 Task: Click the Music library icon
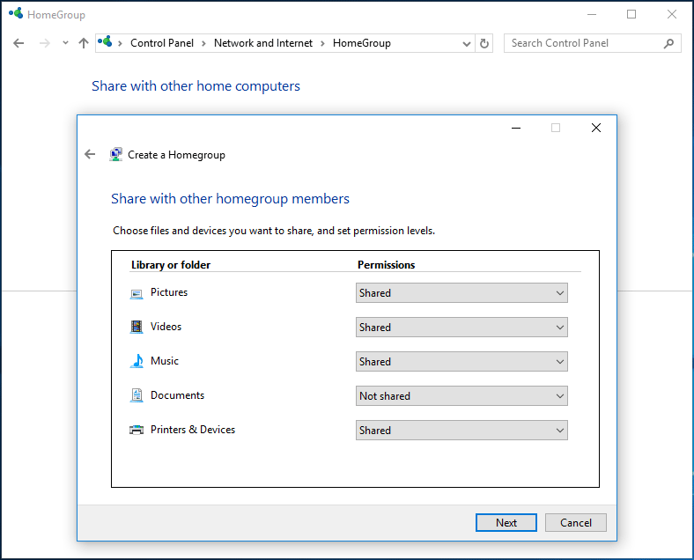[137, 361]
